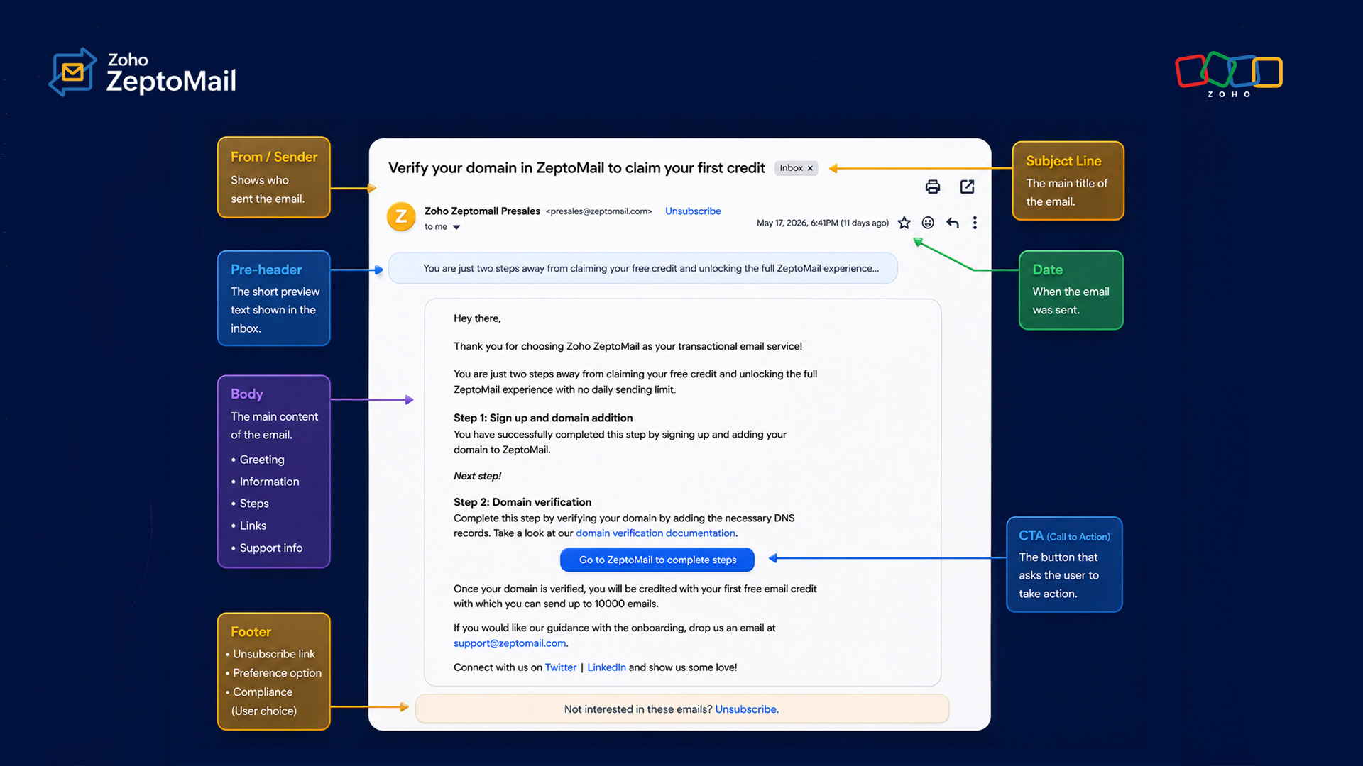Click the '<presales@zeptomail.com>' sender address
Screen dimensions: 1363x766
pyautogui.click(x=598, y=211)
